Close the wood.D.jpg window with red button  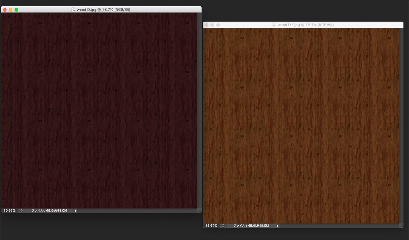5,10
